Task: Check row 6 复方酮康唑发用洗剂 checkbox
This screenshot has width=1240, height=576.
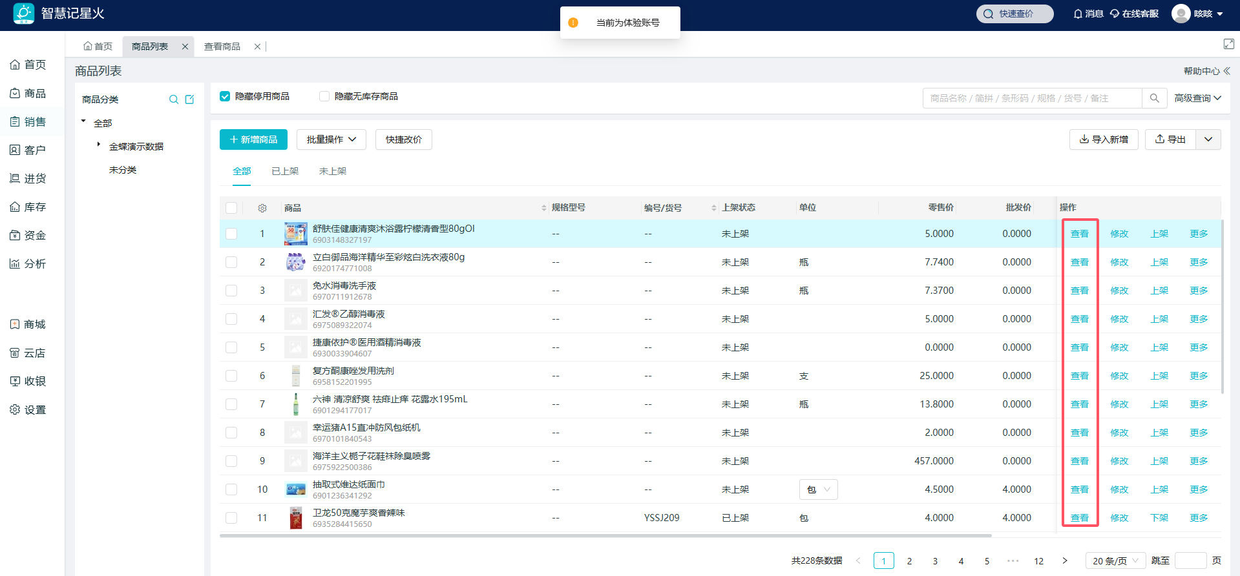Action: (231, 376)
